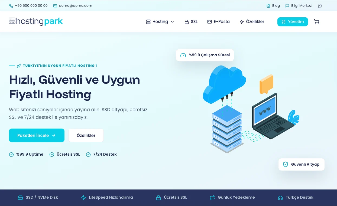Screen dimensions: 337x206
Task: Click the envelope icon beside demo@demo.com
Action: click(x=55, y=6)
